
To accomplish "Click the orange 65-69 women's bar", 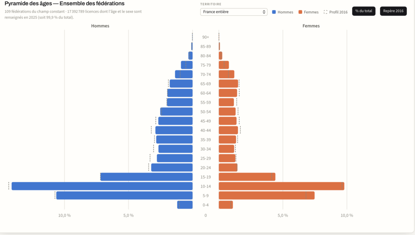I will pos(229,83).
